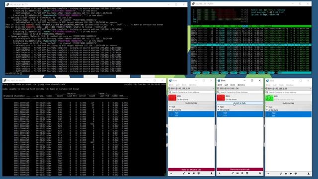Image resolution: width=318 pixels, height=179 pixels.
Task: Click active calls banner in middle Blink
Action: [x=239, y=170]
